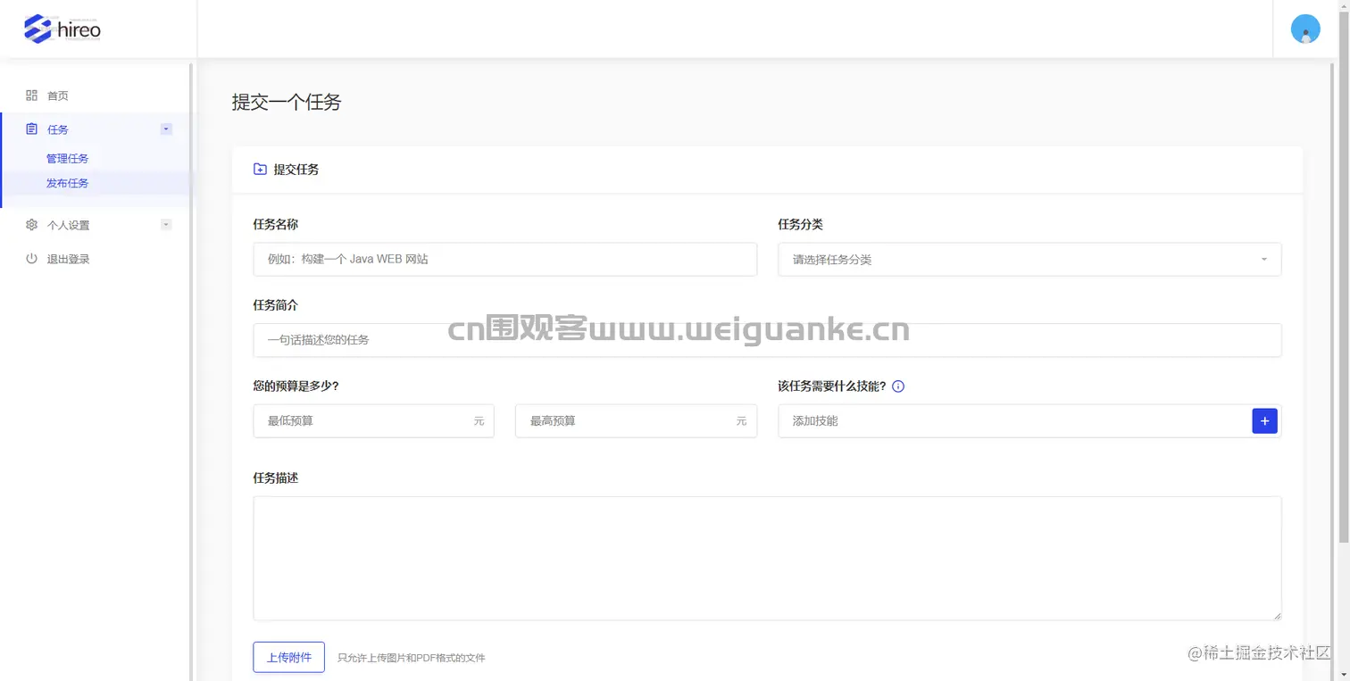The image size is (1350, 681).
Task: Click the 个人设置 gear icon
Action: click(x=31, y=225)
